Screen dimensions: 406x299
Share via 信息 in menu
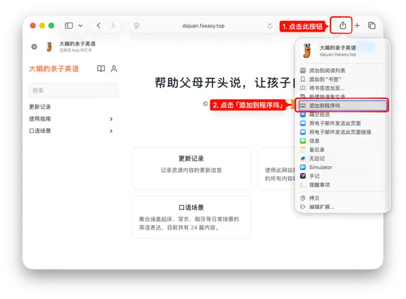tap(342, 140)
